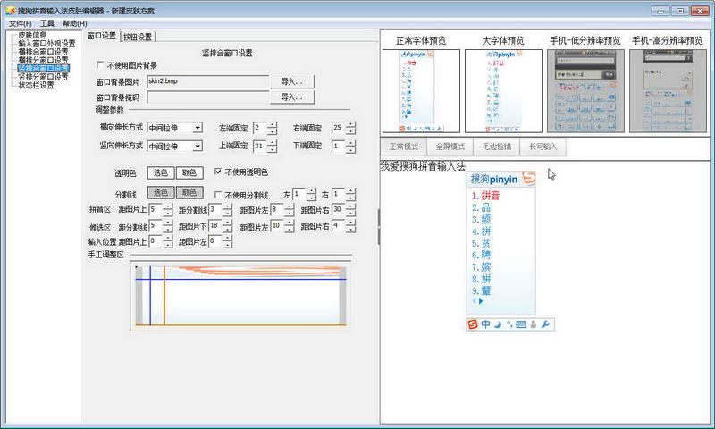Increase 候选区 距图片右 value with up arrow
The image size is (715, 429).
[x=350, y=223]
